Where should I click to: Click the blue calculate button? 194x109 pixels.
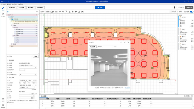tap(100, 7)
